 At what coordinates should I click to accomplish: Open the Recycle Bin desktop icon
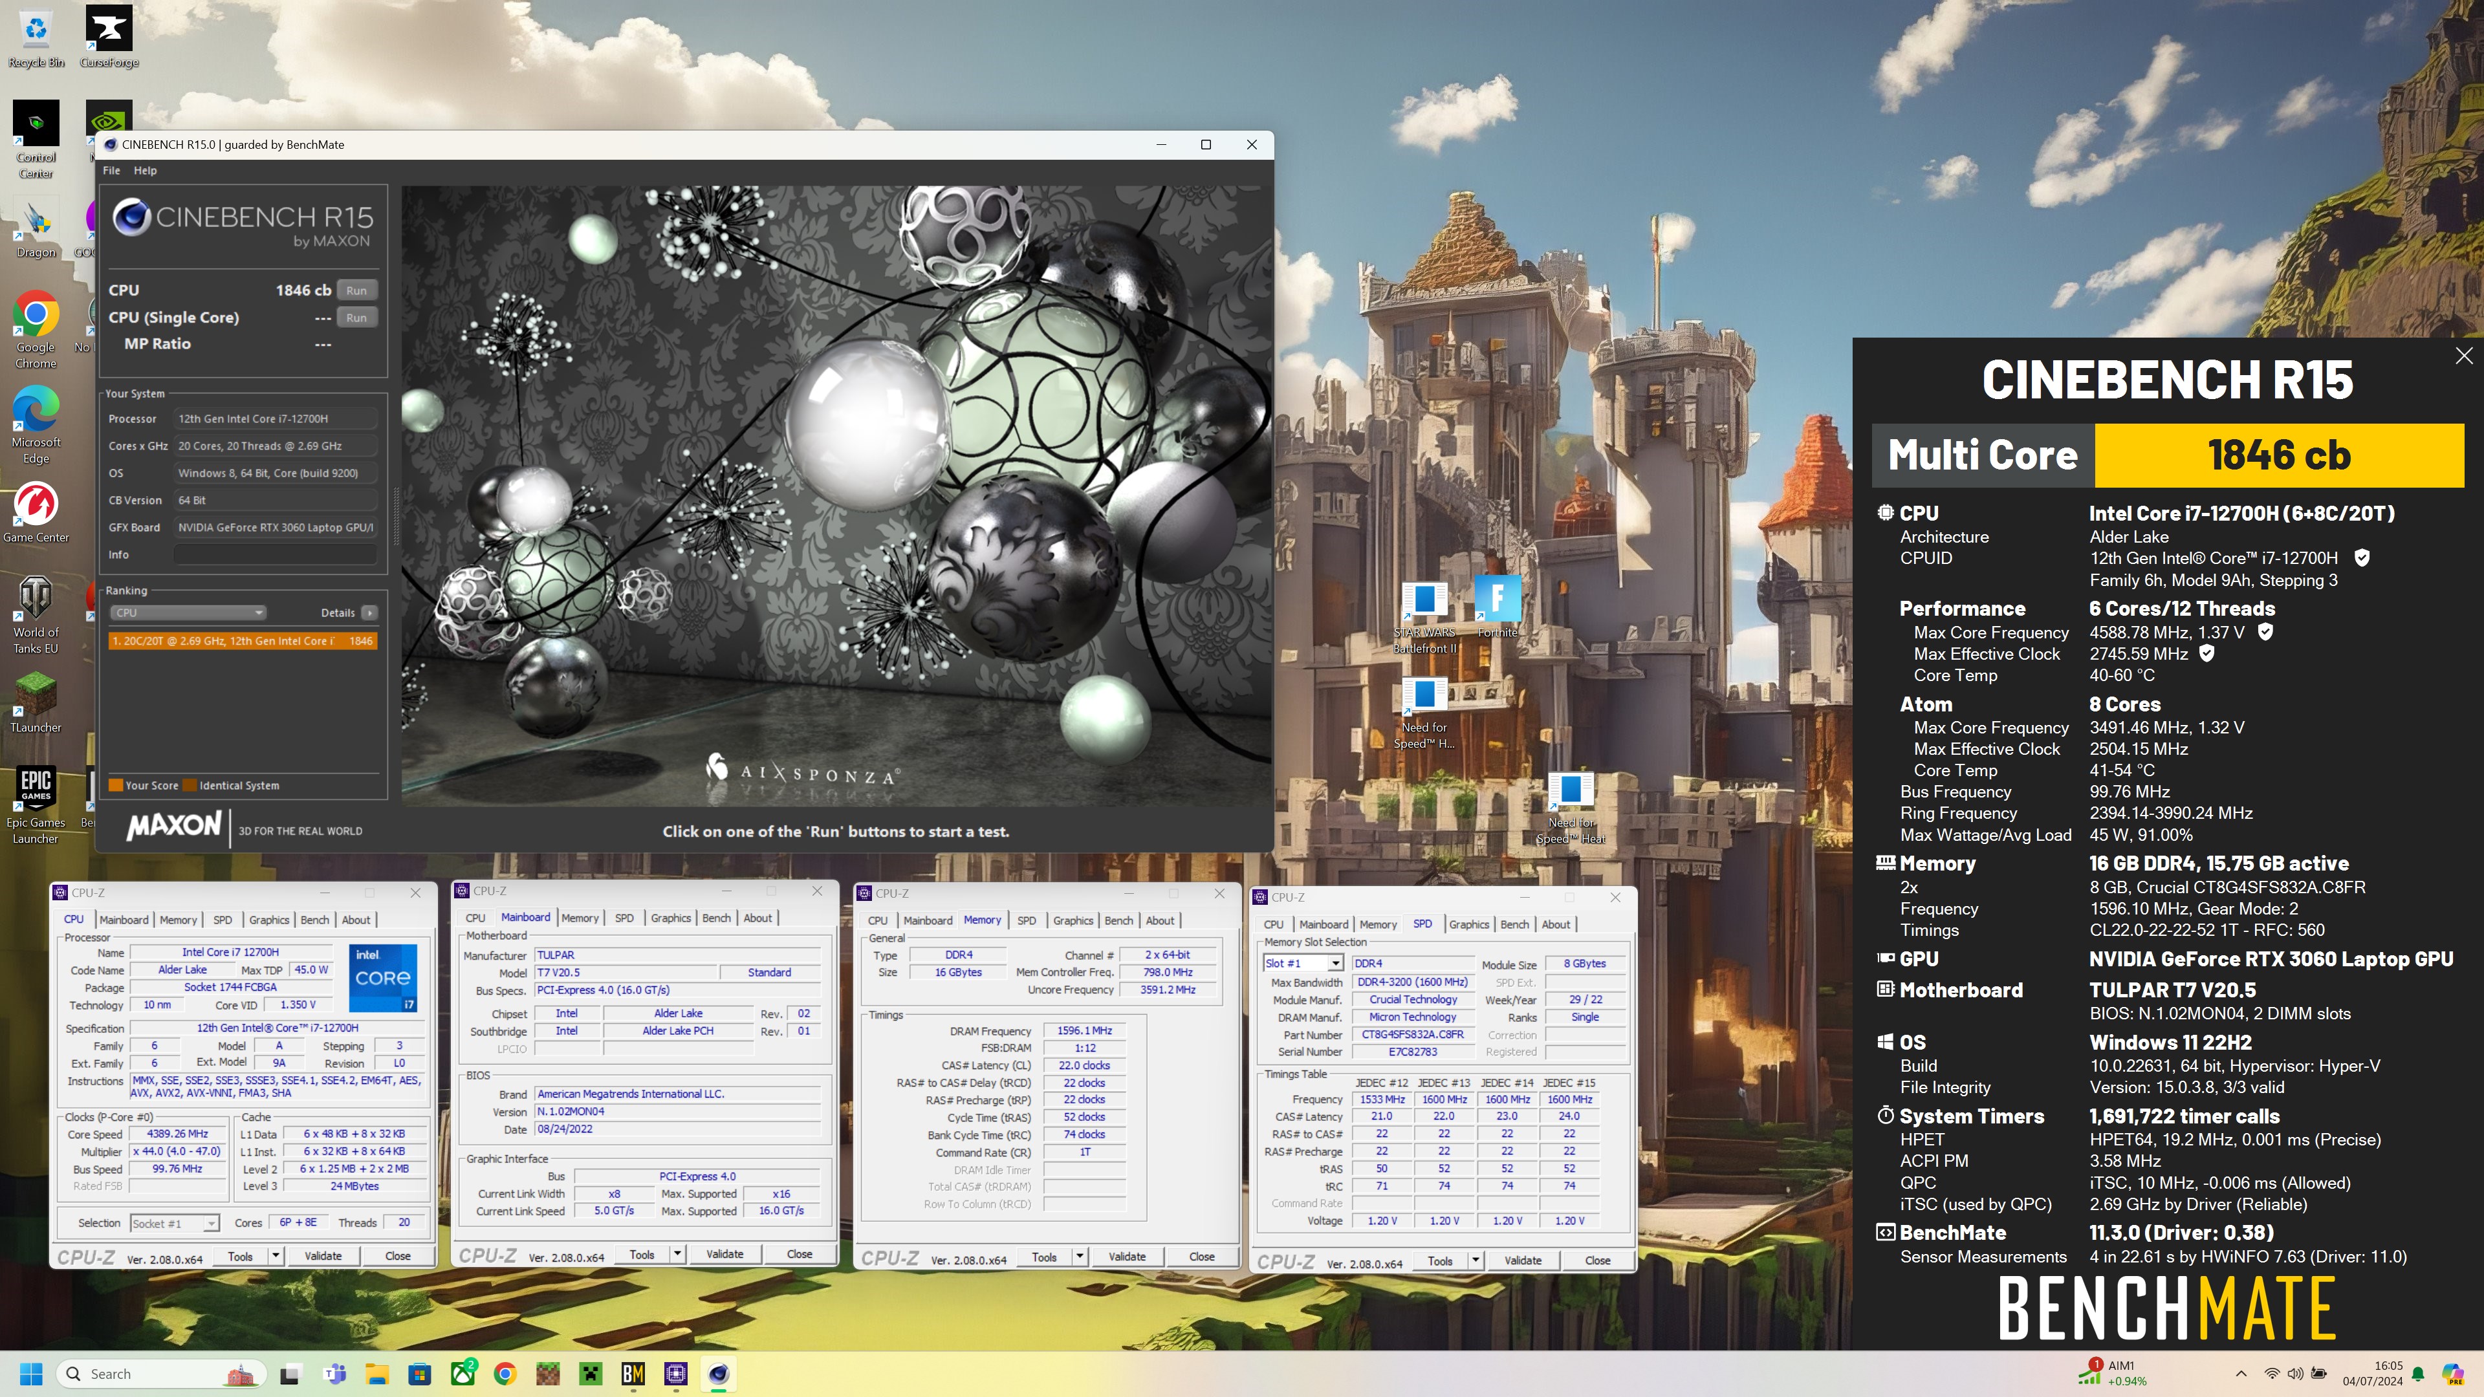(37, 37)
